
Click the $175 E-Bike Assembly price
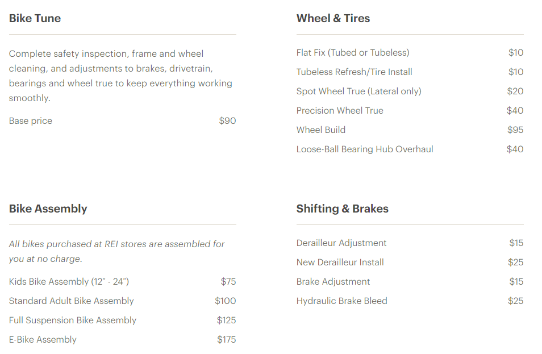pyautogui.click(x=226, y=340)
